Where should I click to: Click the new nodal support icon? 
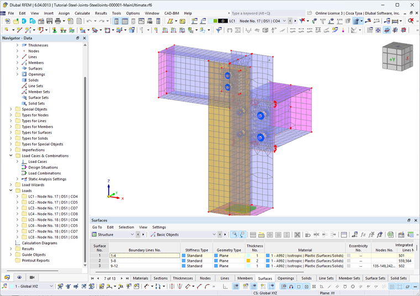pos(54,30)
